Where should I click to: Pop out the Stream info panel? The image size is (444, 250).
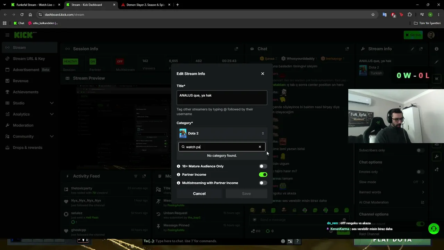coord(421,49)
